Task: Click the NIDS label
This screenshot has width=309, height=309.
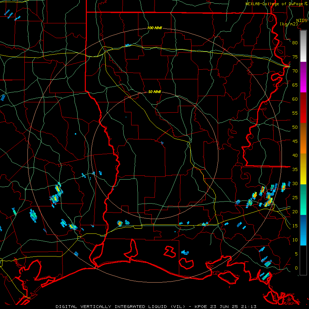Action: pos(302,21)
